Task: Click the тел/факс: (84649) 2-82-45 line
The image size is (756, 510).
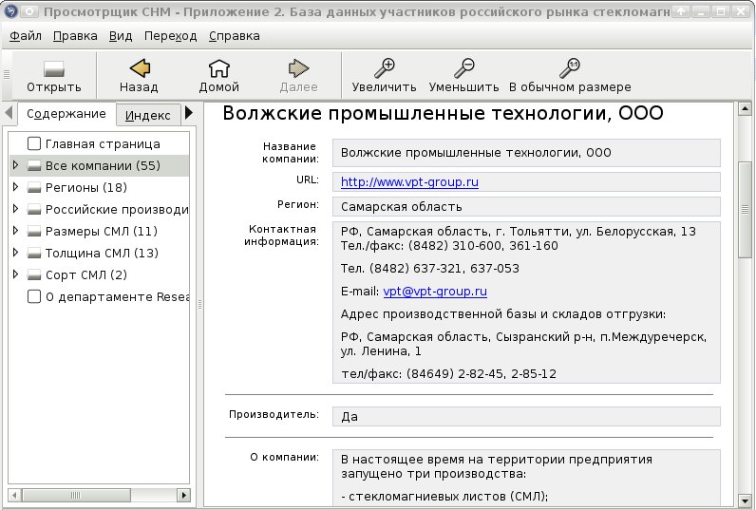Action: tap(448, 374)
